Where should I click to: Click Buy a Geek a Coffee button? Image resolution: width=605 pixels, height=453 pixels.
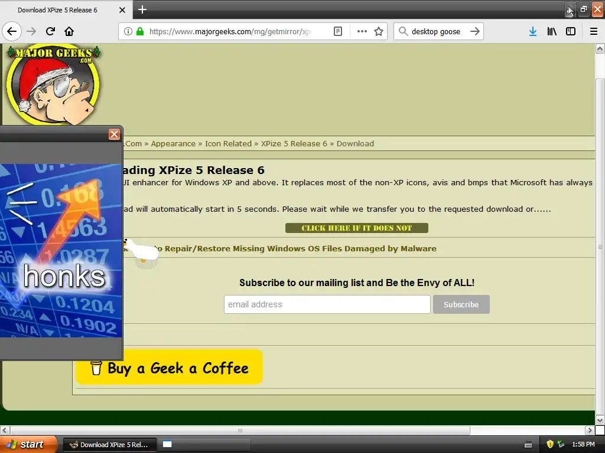170,367
